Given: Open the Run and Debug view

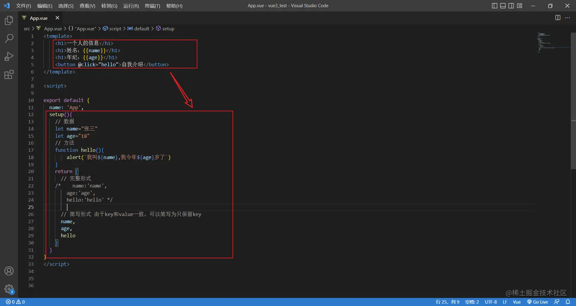Looking at the screenshot, I should (9, 56).
